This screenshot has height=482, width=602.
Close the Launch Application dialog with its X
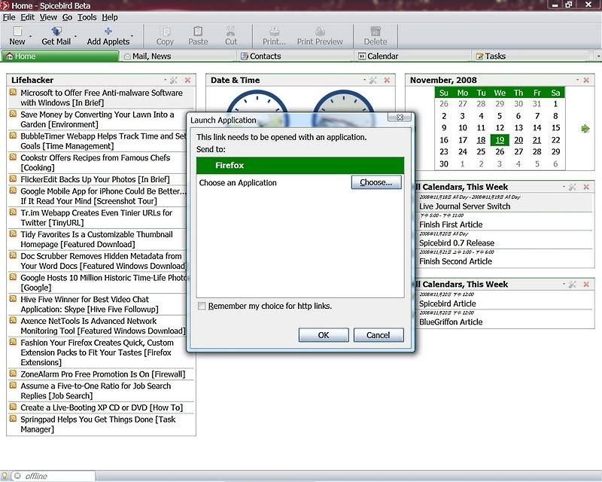click(400, 117)
